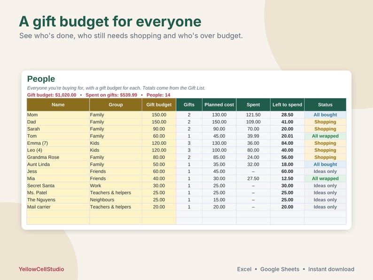Select the Jess name cell
The image size is (373, 280).
(58, 171)
